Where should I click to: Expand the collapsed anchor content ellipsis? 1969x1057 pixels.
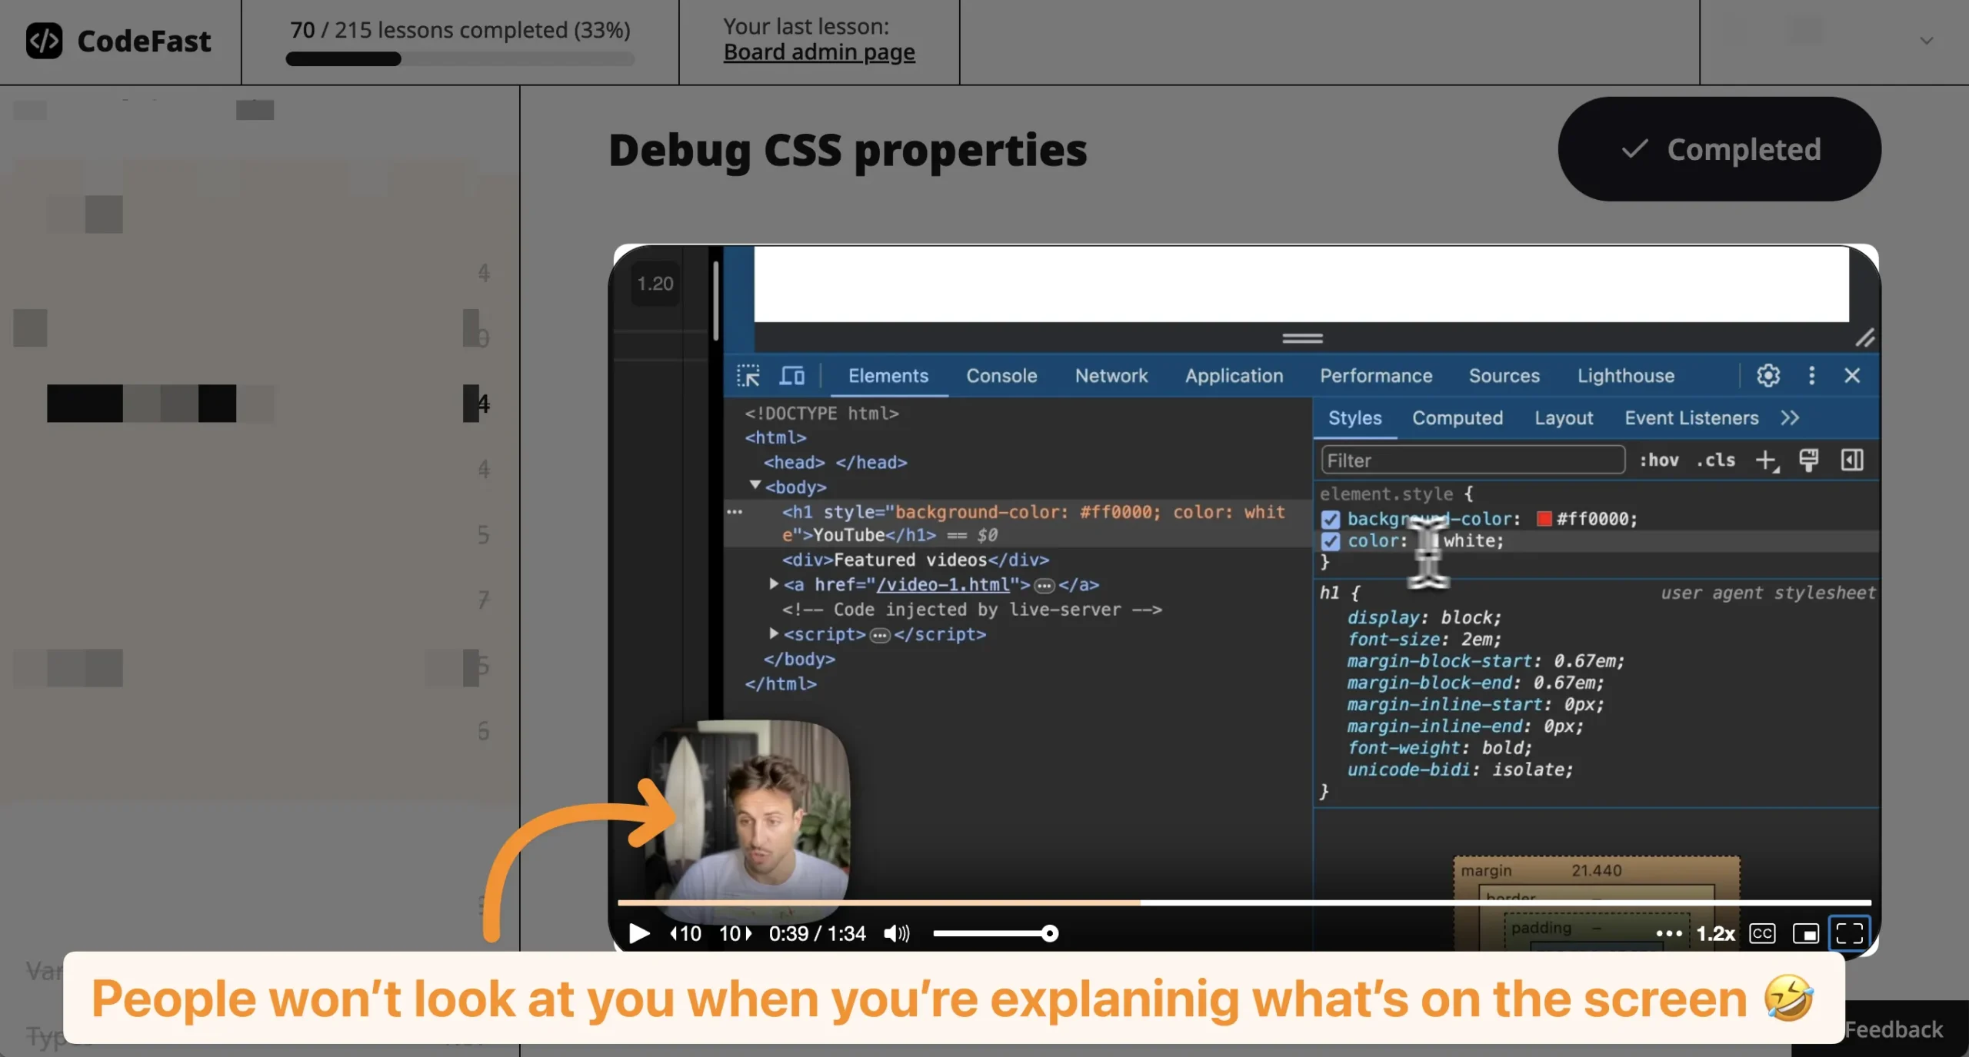tap(1044, 586)
